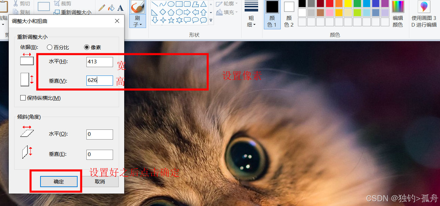Viewport: 440px width, 206px height.
Task: Pick the Four-point star shape
Action: (x=163, y=20)
